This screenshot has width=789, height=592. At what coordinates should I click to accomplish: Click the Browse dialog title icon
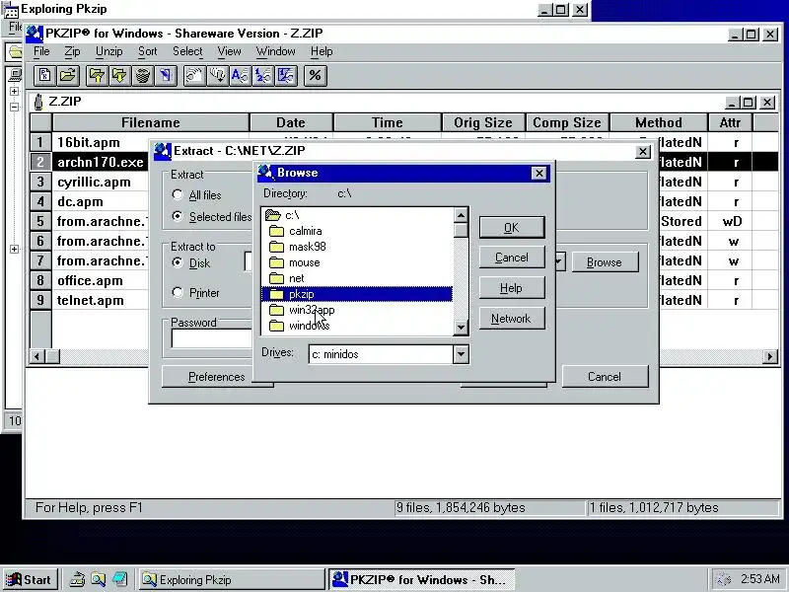click(x=265, y=173)
